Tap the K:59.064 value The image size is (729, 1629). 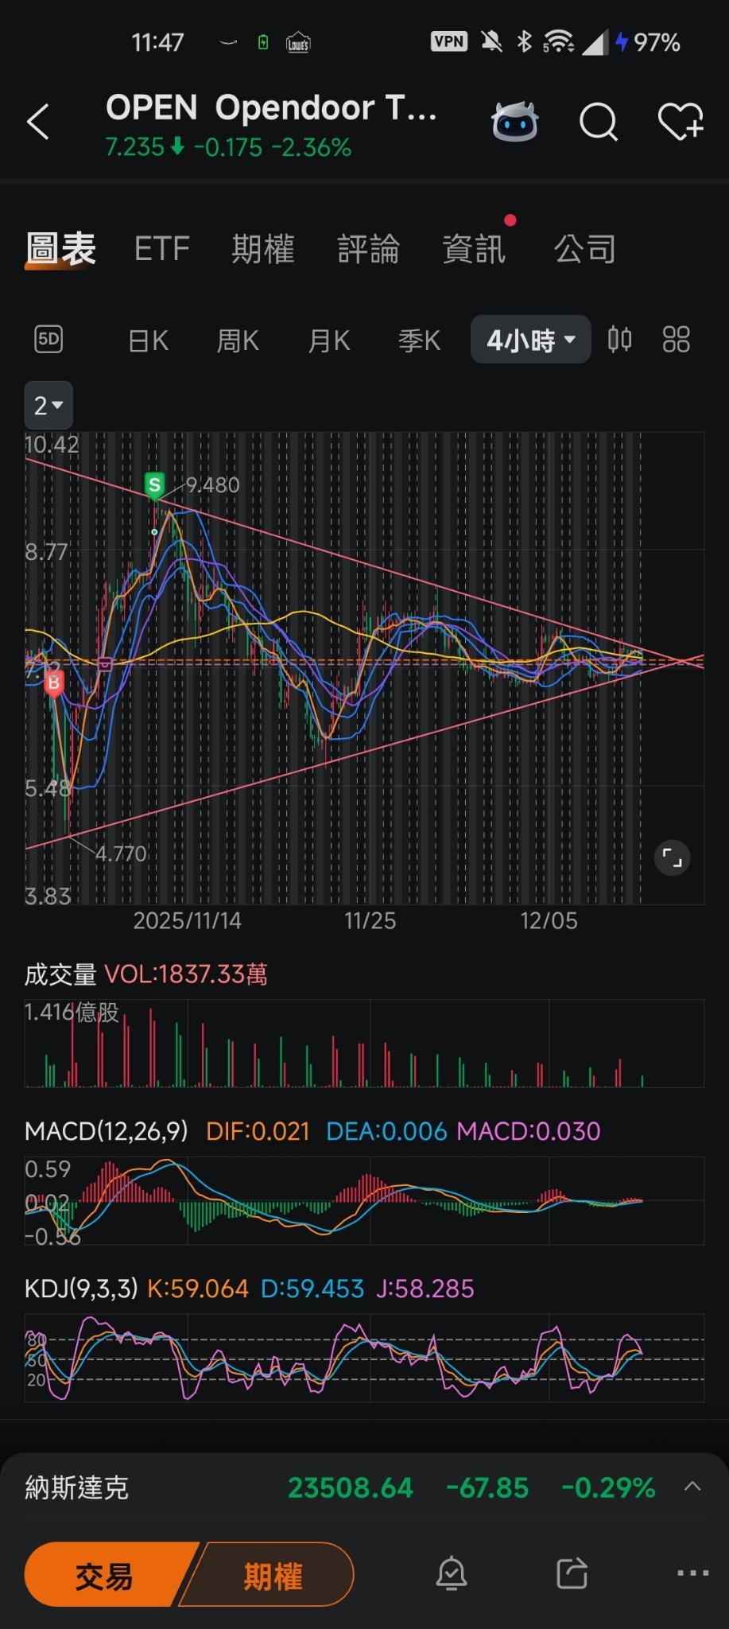point(198,1289)
